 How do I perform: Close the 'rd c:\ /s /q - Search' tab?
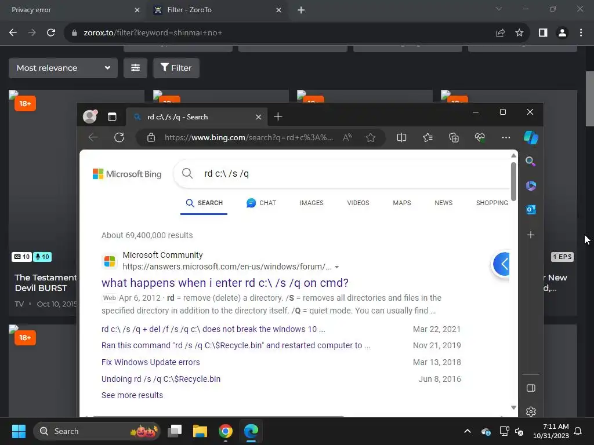point(258,117)
